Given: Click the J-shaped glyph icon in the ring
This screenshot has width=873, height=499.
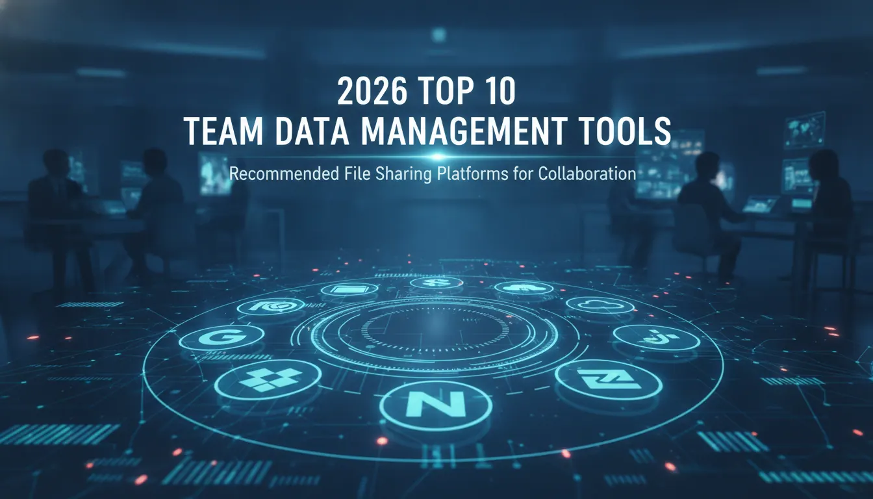Looking at the screenshot, I should (x=656, y=337).
